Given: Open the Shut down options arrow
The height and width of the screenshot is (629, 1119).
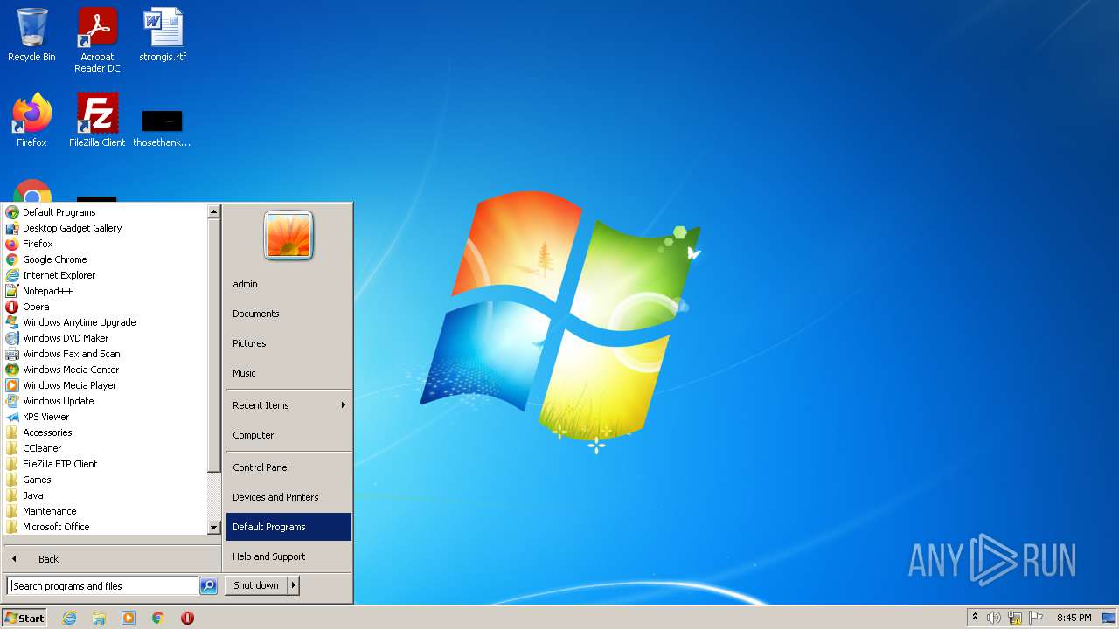Looking at the screenshot, I should coord(294,585).
